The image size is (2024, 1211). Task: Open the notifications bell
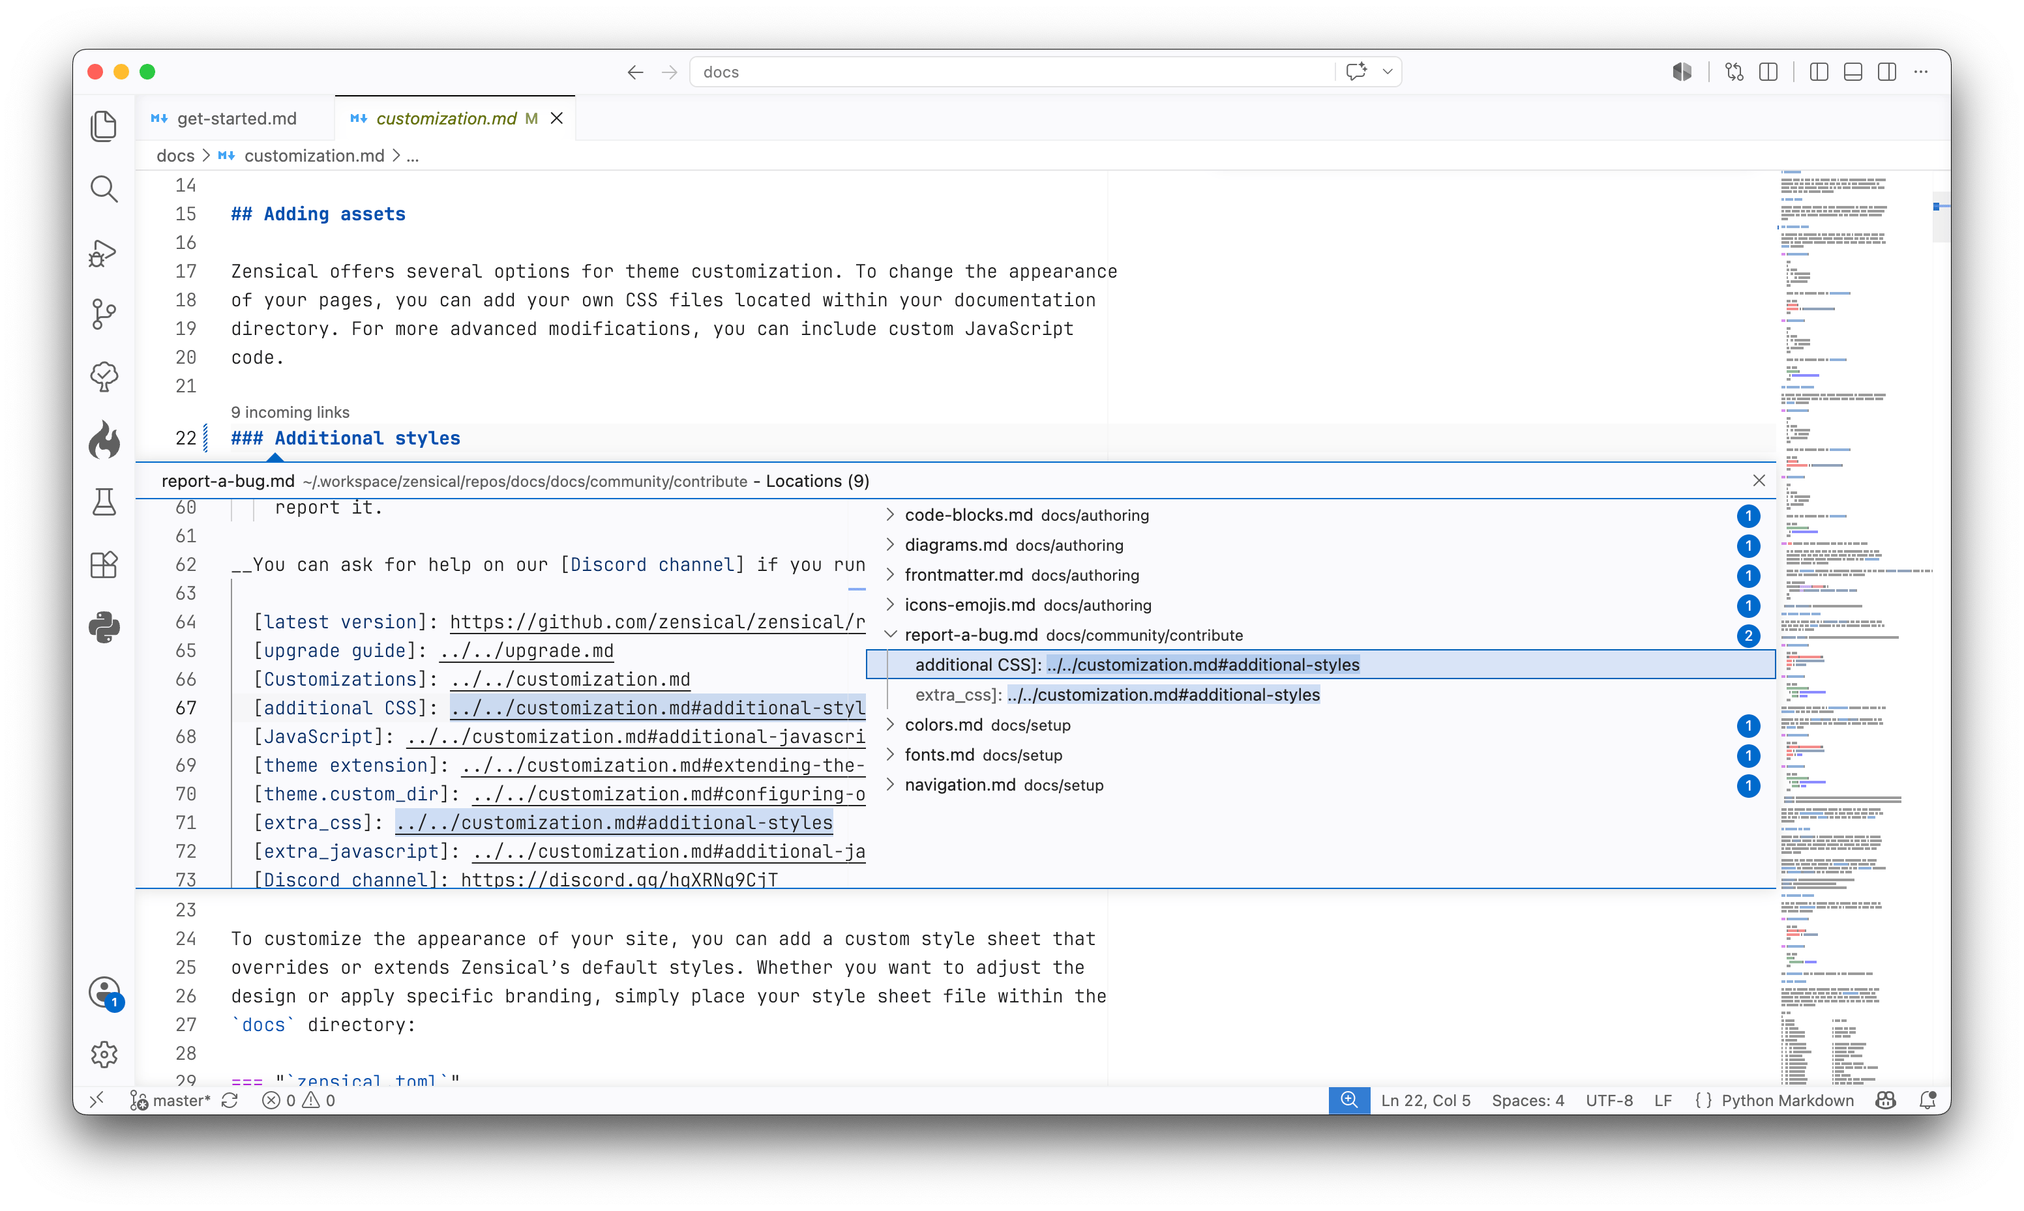click(1927, 1100)
